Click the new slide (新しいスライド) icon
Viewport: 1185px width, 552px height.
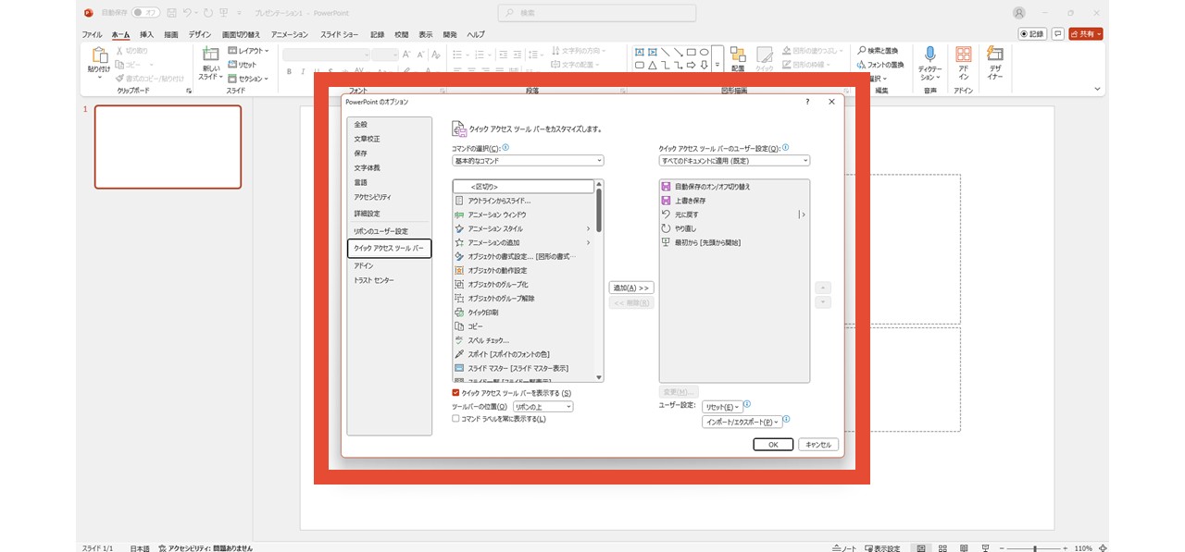click(x=210, y=55)
